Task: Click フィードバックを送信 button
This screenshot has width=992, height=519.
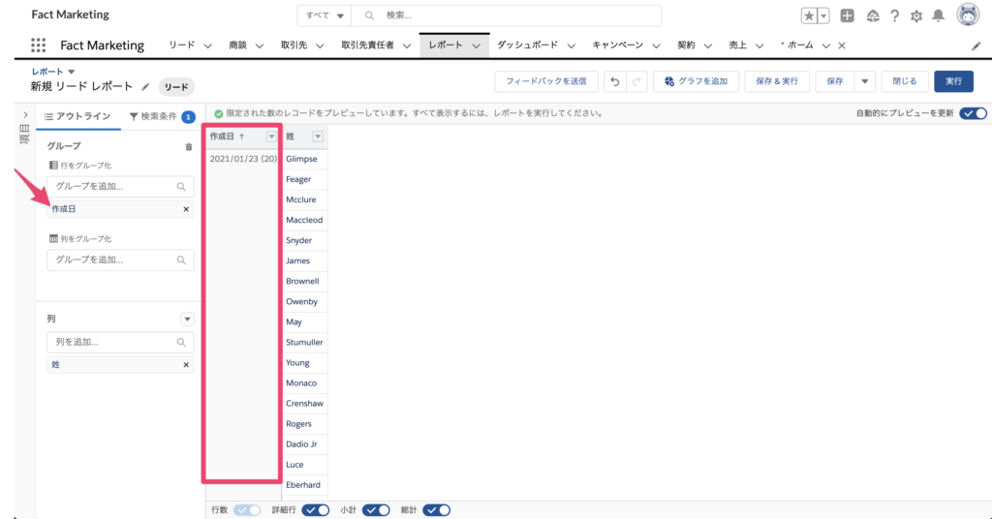Action: (546, 81)
